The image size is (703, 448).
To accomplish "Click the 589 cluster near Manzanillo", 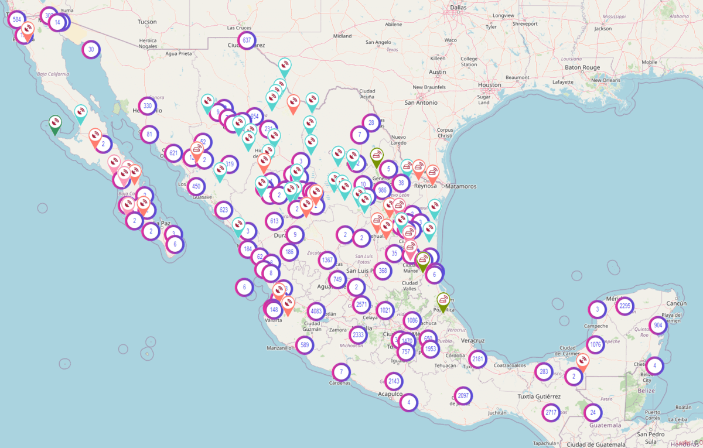I will pyautogui.click(x=305, y=345).
